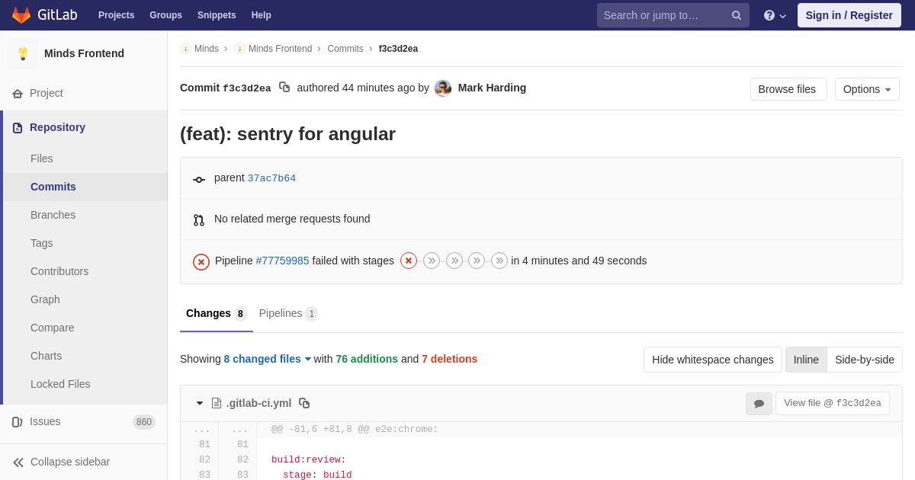Open the Options dropdown
The width and height of the screenshot is (915, 480).
[x=867, y=89]
